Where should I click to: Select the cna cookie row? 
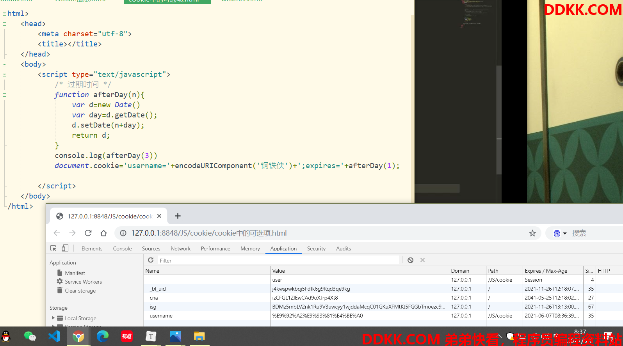click(x=383, y=298)
